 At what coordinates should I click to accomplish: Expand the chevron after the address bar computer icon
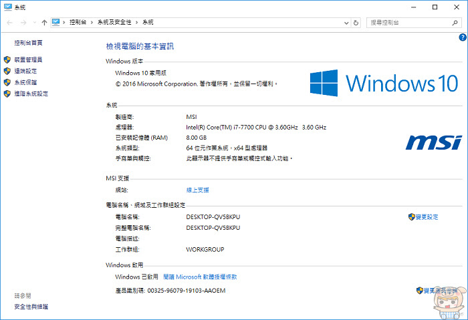tap(64, 22)
